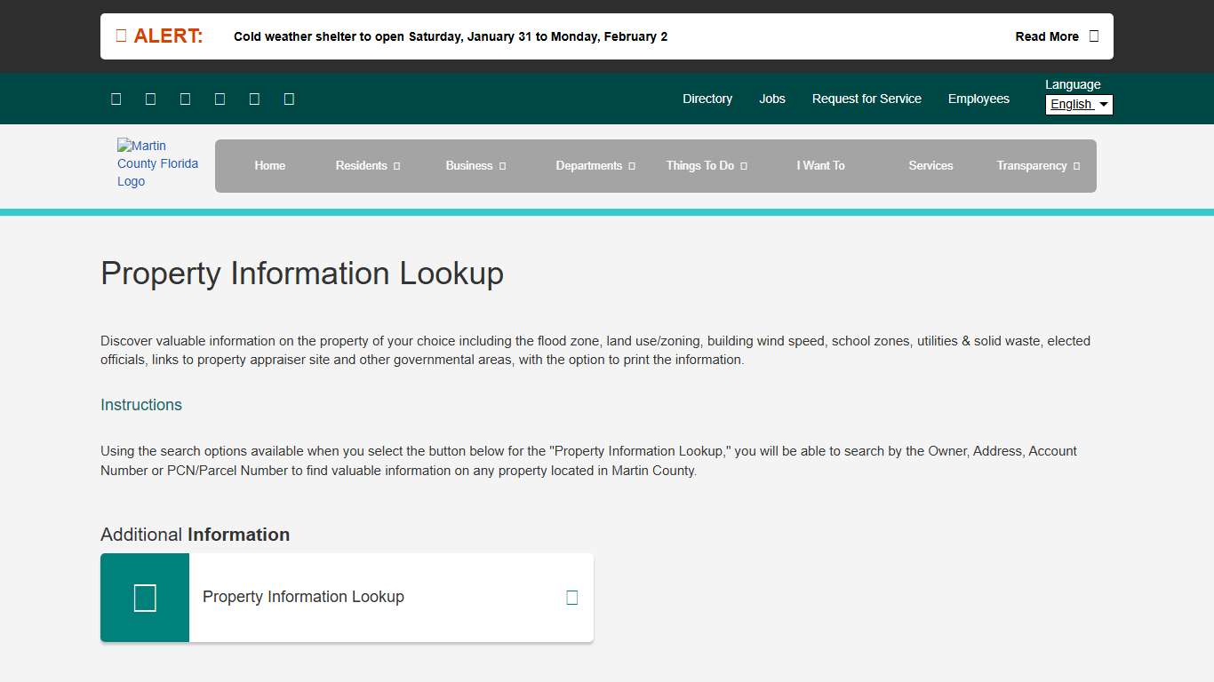Click the first social media icon in header

click(x=116, y=99)
